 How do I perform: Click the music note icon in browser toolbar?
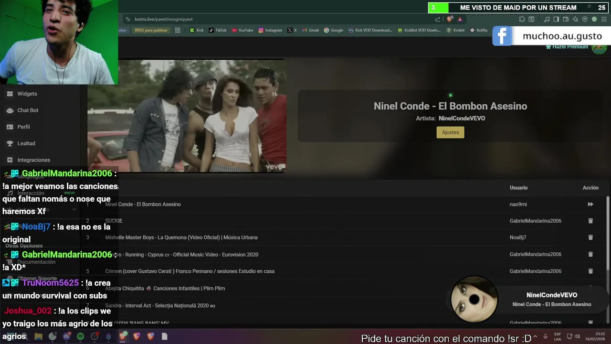click(547, 19)
